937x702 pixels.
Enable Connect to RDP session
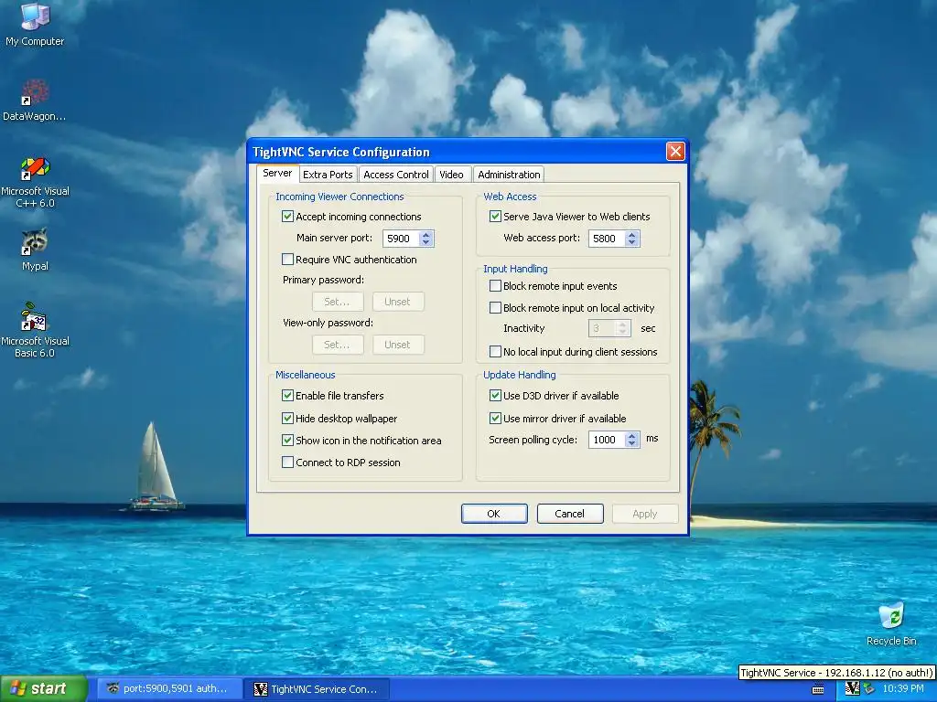coord(287,462)
